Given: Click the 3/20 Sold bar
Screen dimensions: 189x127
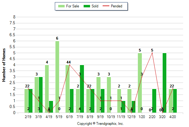Looking at the screenshot, I should (164, 83).
